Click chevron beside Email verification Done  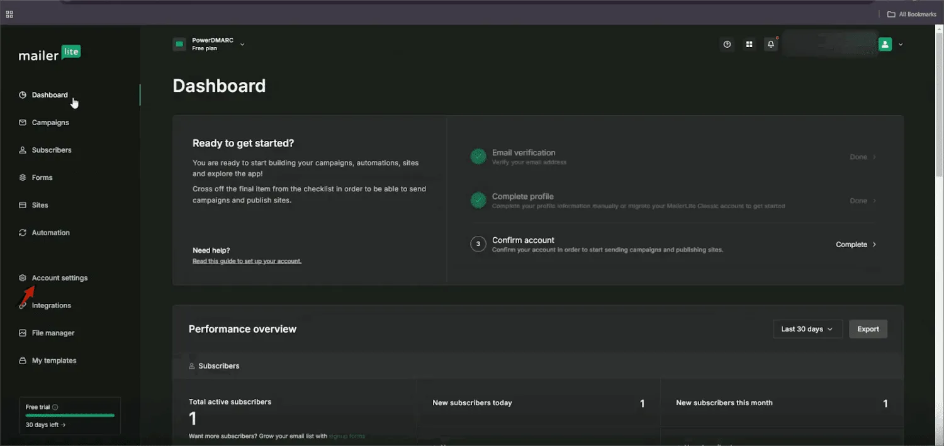pyautogui.click(x=874, y=157)
